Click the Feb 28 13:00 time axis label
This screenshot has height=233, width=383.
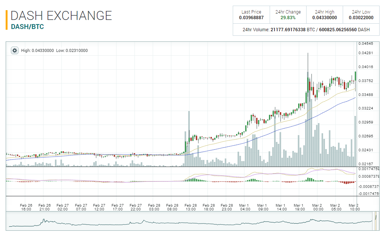click(191, 207)
